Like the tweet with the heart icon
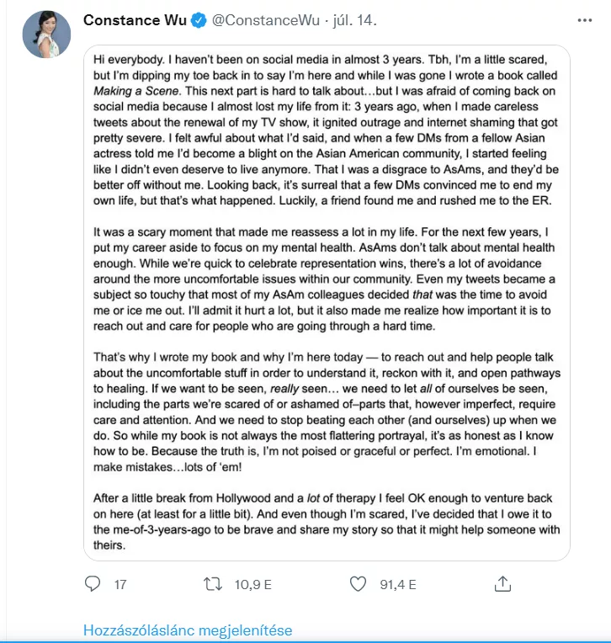 click(358, 583)
